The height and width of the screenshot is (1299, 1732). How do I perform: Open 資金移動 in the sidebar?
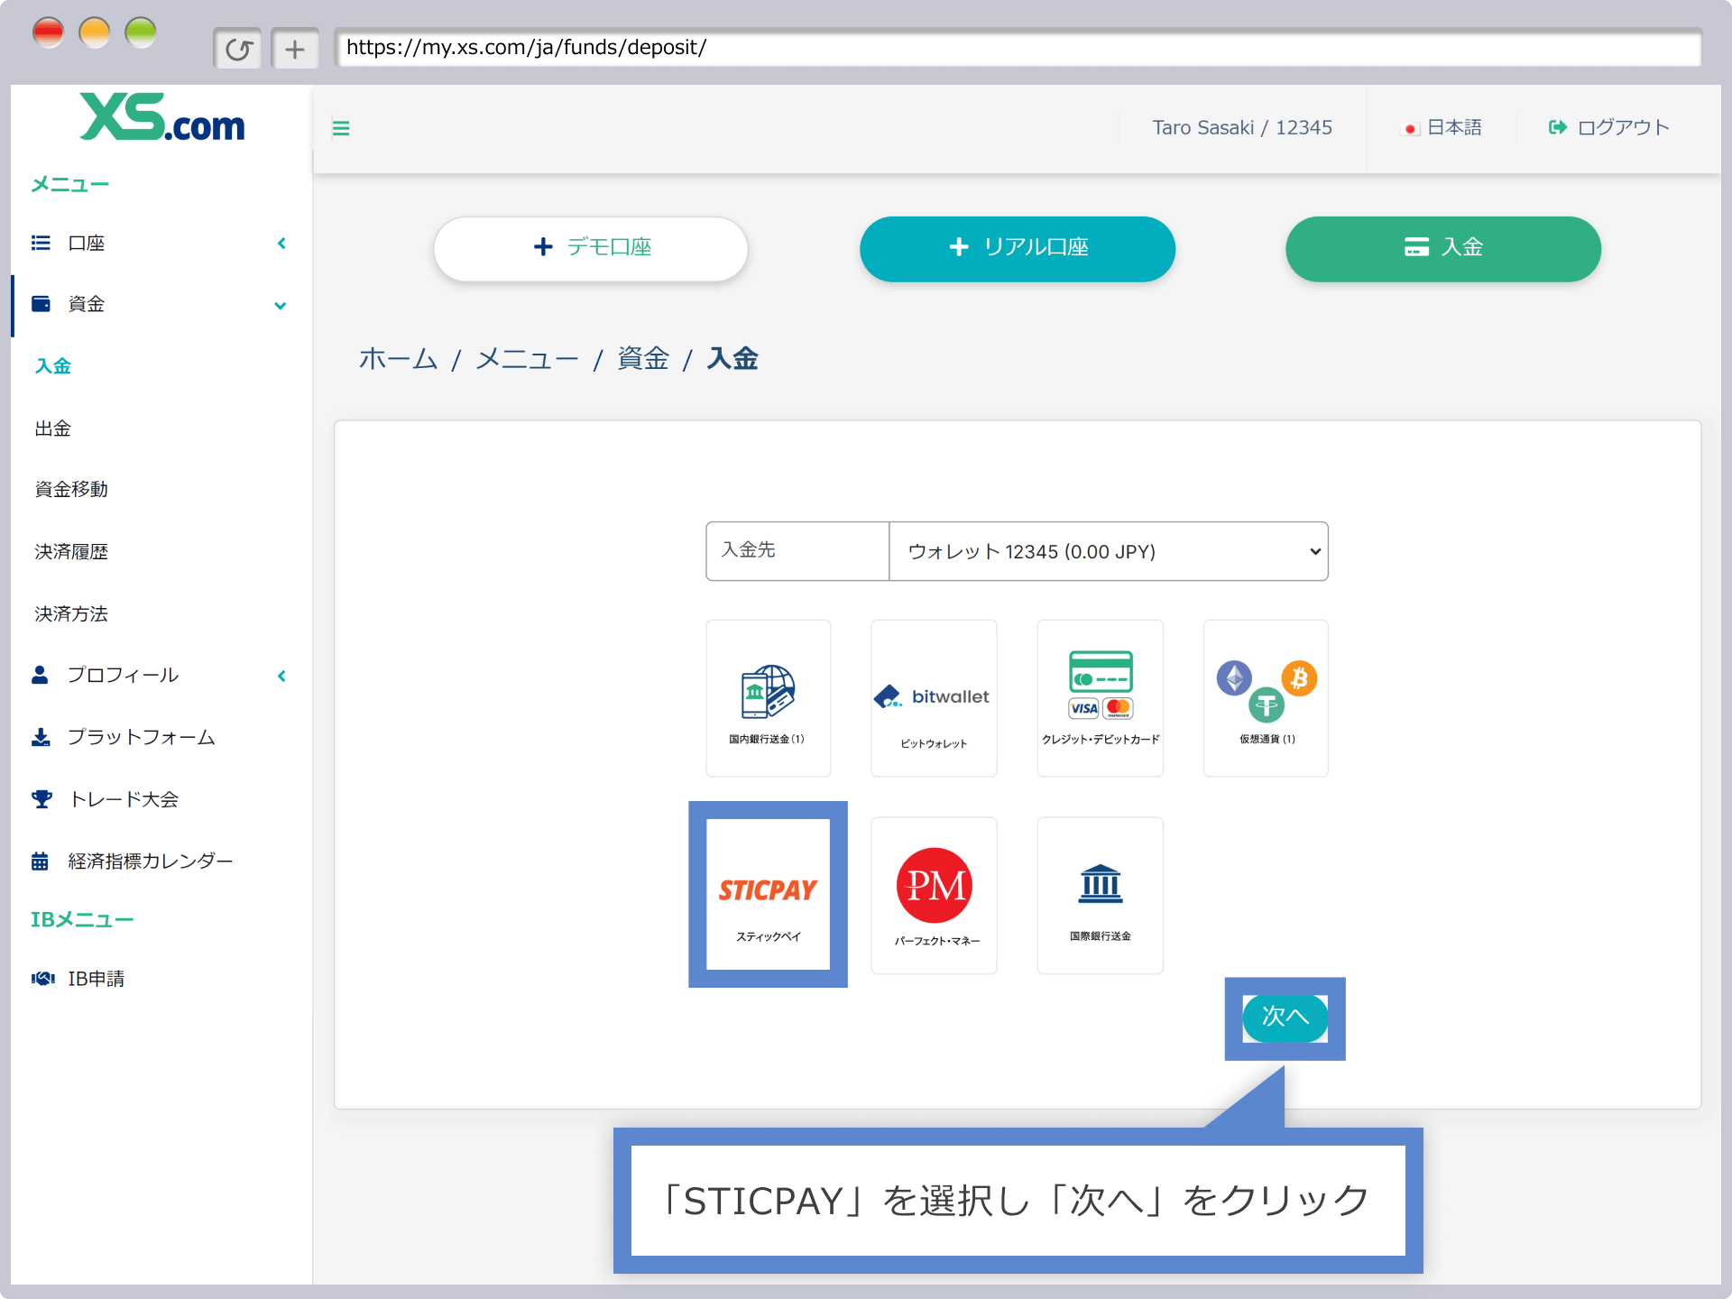(x=71, y=490)
